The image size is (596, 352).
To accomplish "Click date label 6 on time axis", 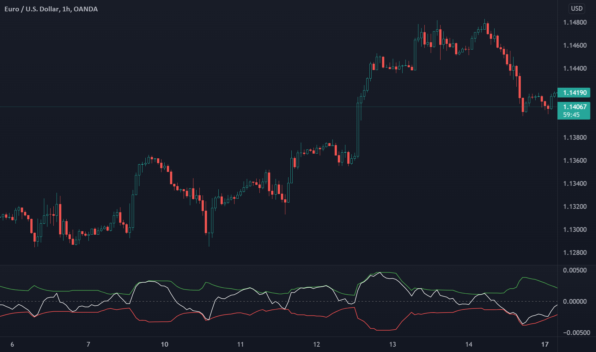I will pos(12,344).
